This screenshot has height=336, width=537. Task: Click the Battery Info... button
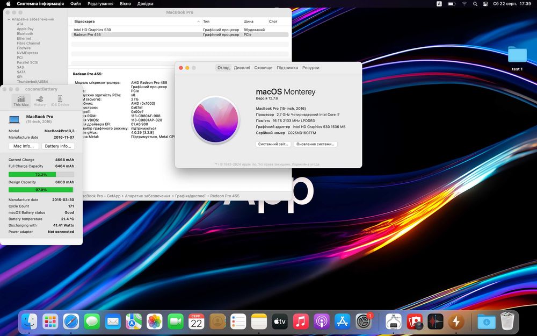coord(58,146)
